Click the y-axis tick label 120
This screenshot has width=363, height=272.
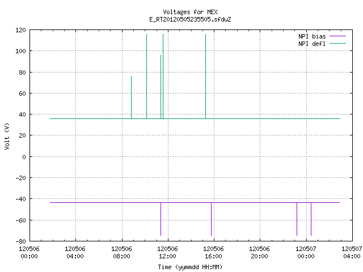point(20,30)
